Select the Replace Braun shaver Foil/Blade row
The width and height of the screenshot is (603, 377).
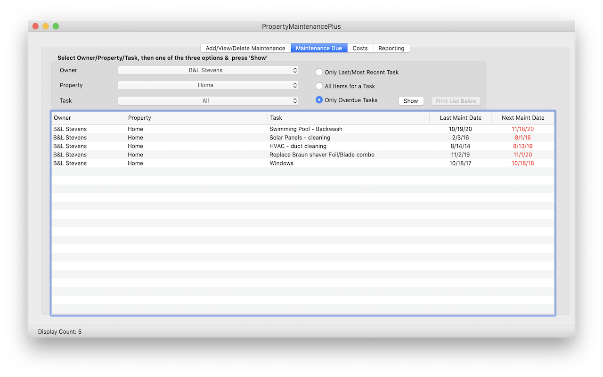coord(322,155)
